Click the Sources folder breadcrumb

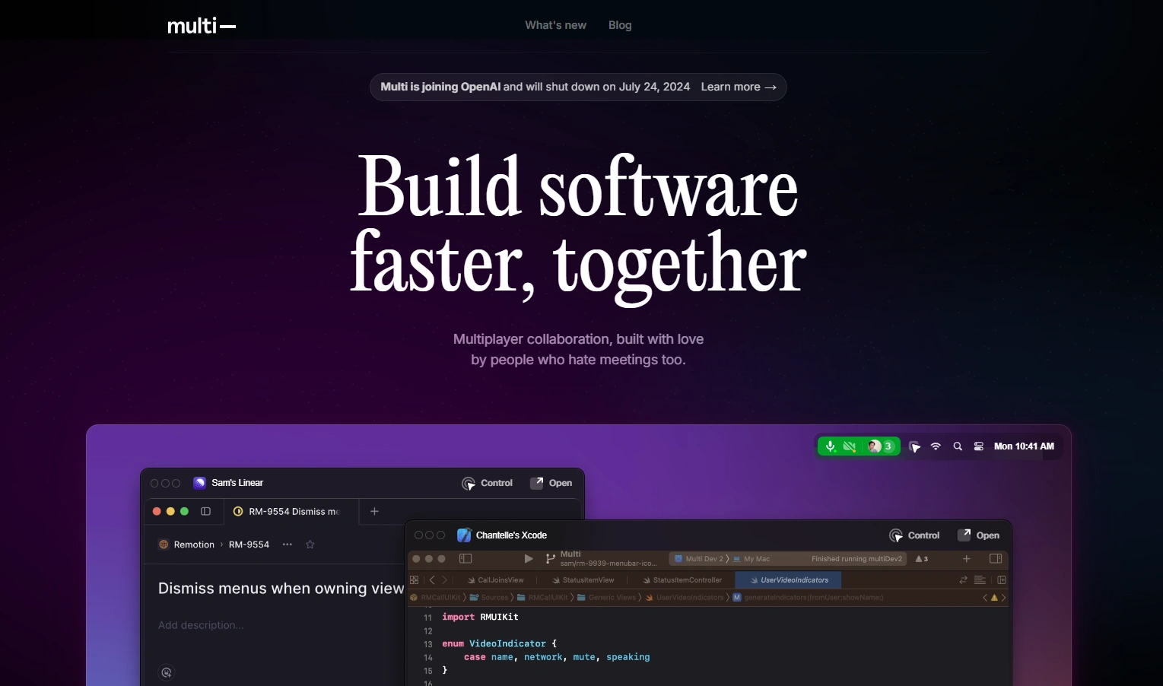point(489,598)
